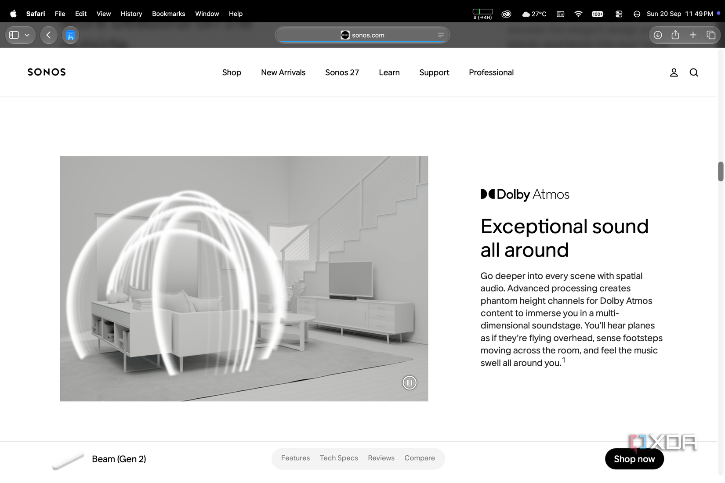Viewport: 725px width, 483px height.
Task: Click the Shop now button
Action: pyautogui.click(x=634, y=459)
